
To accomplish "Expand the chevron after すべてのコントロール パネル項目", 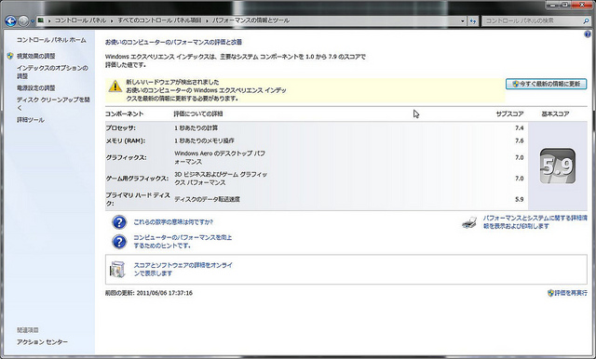I will (x=207, y=20).
